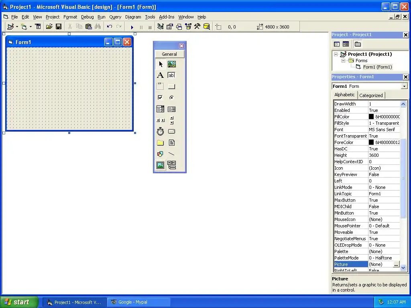Open the Debug menu
Screen dimensions: 411x308
[x=87, y=17]
